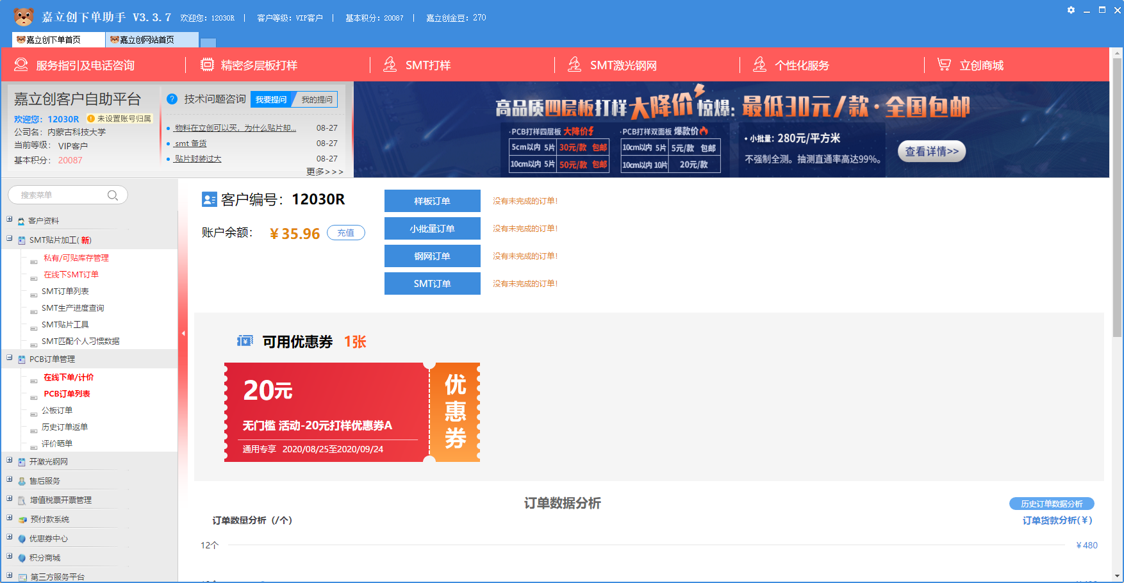
Task: Click the 搜索菜单 search field
Action: coord(68,195)
